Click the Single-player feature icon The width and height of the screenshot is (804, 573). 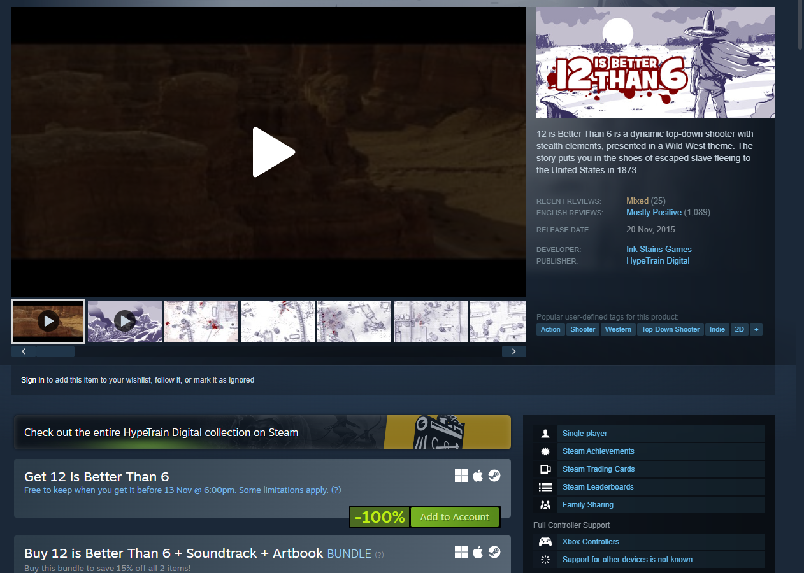[x=545, y=434]
